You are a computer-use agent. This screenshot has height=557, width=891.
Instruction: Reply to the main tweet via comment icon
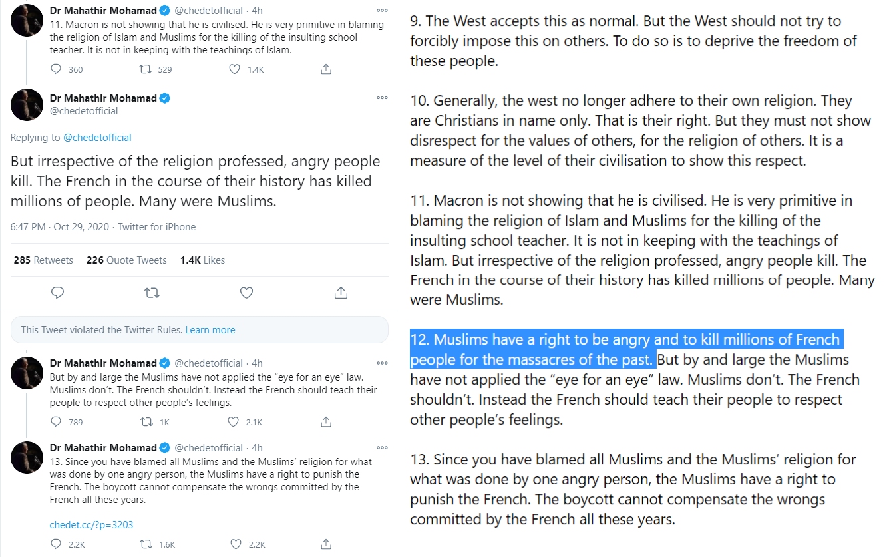point(57,292)
